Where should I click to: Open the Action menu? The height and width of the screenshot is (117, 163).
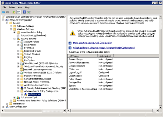click(12, 7)
